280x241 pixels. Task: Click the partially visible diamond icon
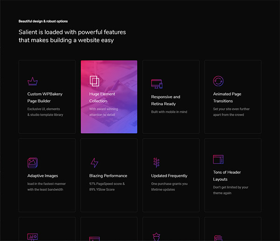(x=156, y=237)
